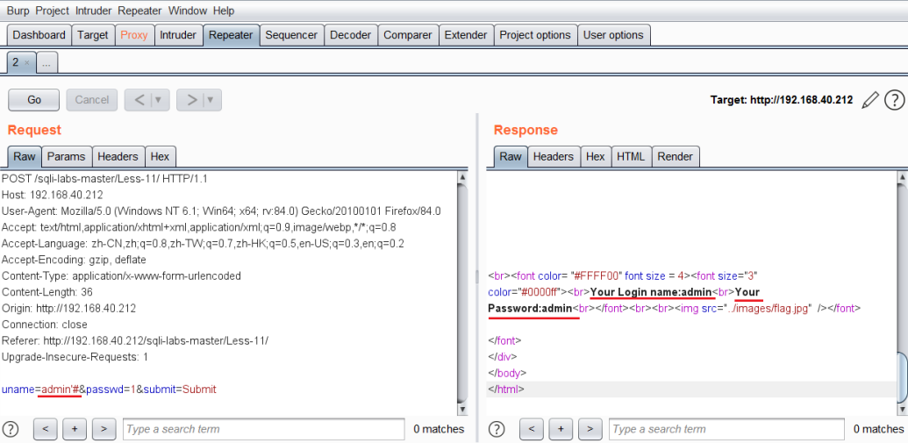Switch to the Comparer tab
This screenshot has width=908, height=443.
(x=408, y=35)
